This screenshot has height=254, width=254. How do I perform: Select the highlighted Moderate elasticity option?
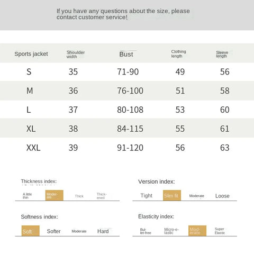[197, 231]
